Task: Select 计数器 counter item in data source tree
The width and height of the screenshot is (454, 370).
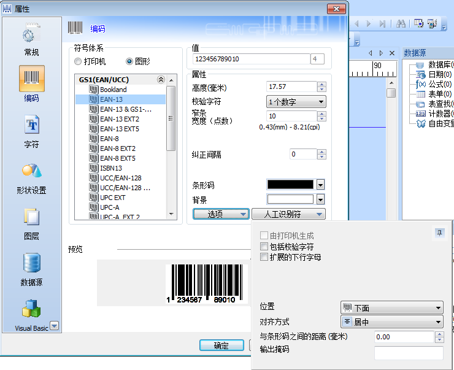Action: [434, 114]
